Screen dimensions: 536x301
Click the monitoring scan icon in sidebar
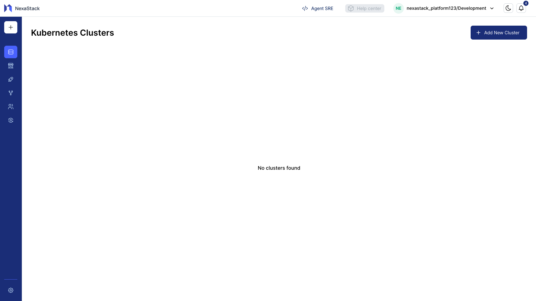pyautogui.click(x=11, y=120)
